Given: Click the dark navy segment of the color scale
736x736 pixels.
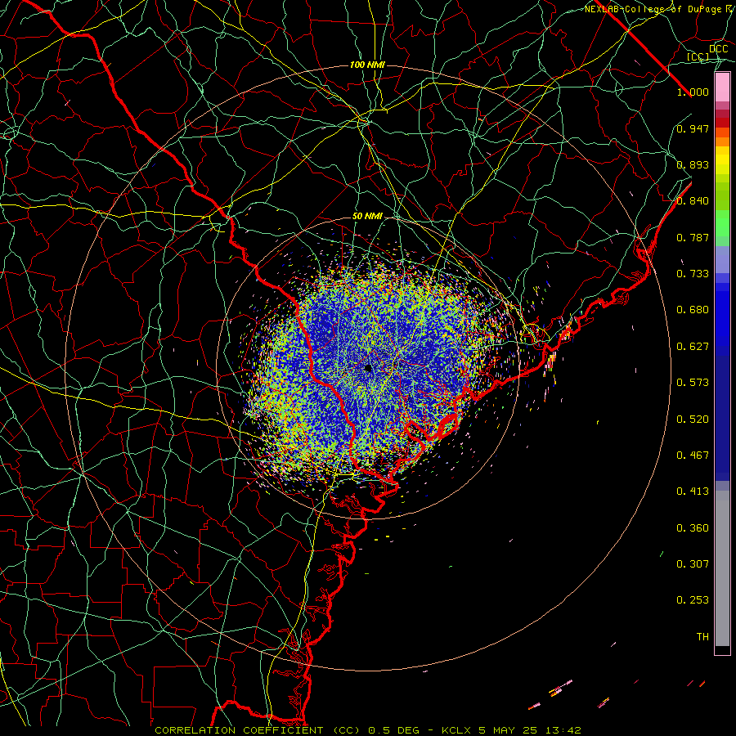Looking at the screenshot, I should click(722, 413).
